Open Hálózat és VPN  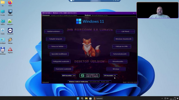coord(122,46)
